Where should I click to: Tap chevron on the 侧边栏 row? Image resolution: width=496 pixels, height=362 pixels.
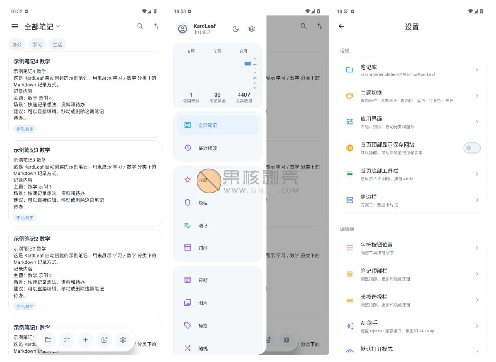click(477, 200)
